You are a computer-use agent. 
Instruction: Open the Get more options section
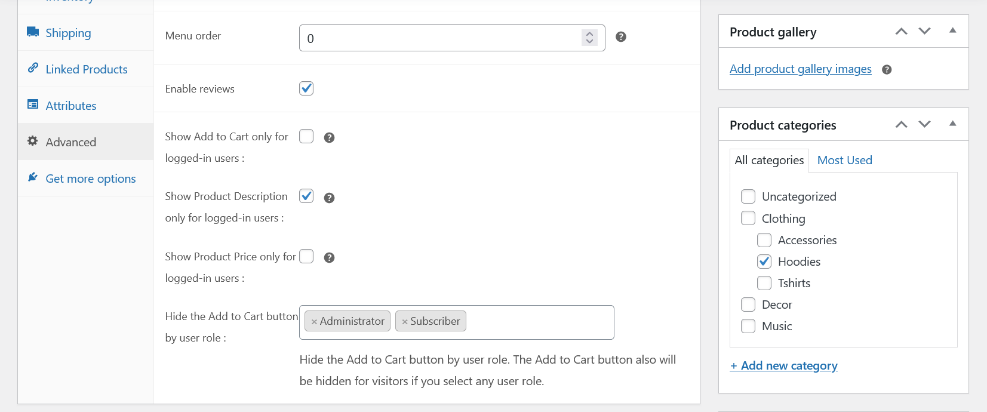point(90,178)
